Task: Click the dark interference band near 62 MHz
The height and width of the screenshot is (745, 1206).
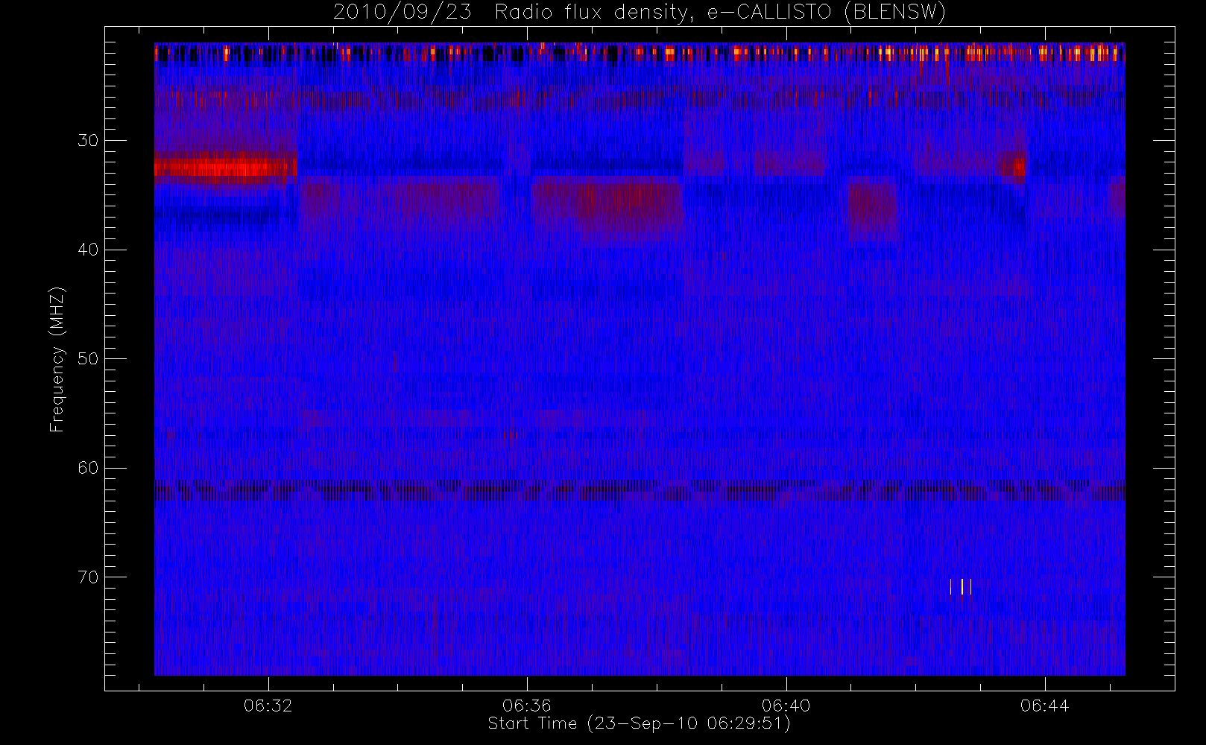Action: click(x=640, y=490)
